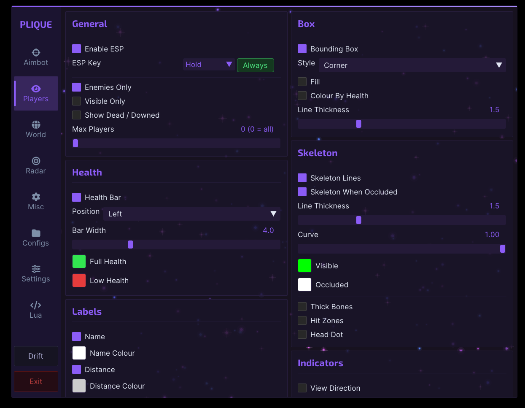This screenshot has width=525, height=408.
Task: Toggle the Health Bar checkbox
Action: [x=76, y=197]
